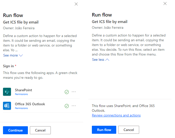Click the green check next to Office 365 Outlook
This screenshot has width=175, height=138.
tap(66, 106)
